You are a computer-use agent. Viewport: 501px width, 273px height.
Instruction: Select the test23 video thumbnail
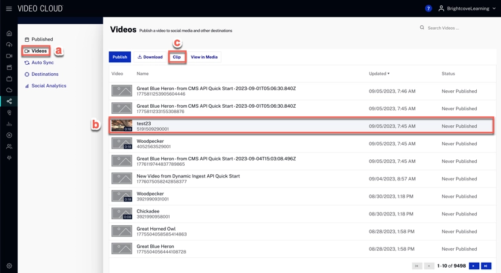(122, 126)
